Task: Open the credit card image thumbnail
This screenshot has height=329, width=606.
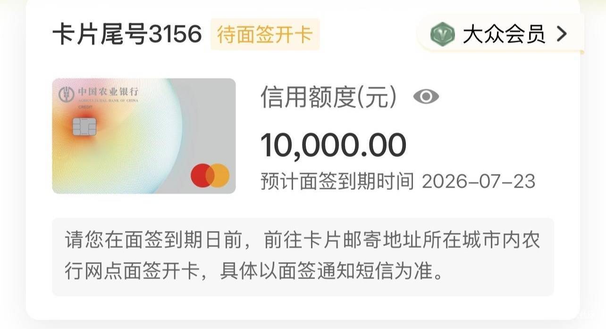Action: (143, 136)
